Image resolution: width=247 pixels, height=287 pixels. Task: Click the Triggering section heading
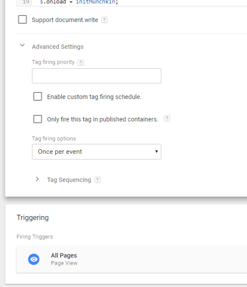click(33, 218)
